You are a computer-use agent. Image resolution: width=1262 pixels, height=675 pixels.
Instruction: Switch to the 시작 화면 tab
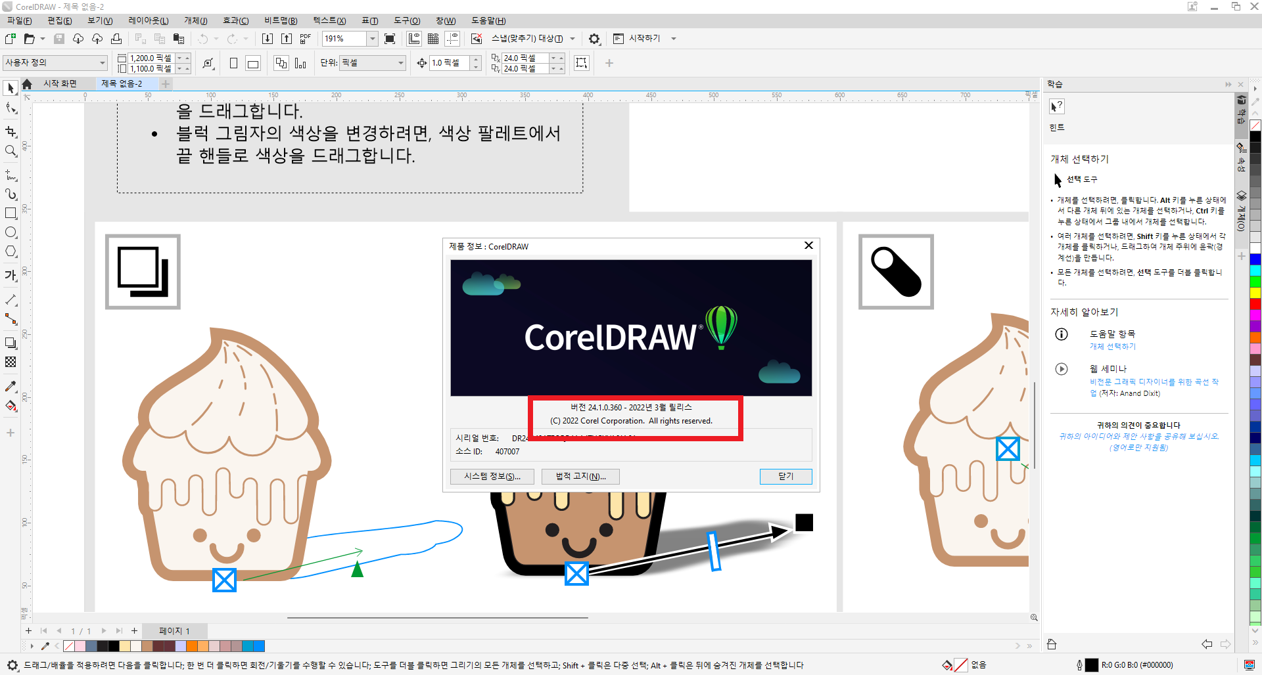tap(60, 83)
